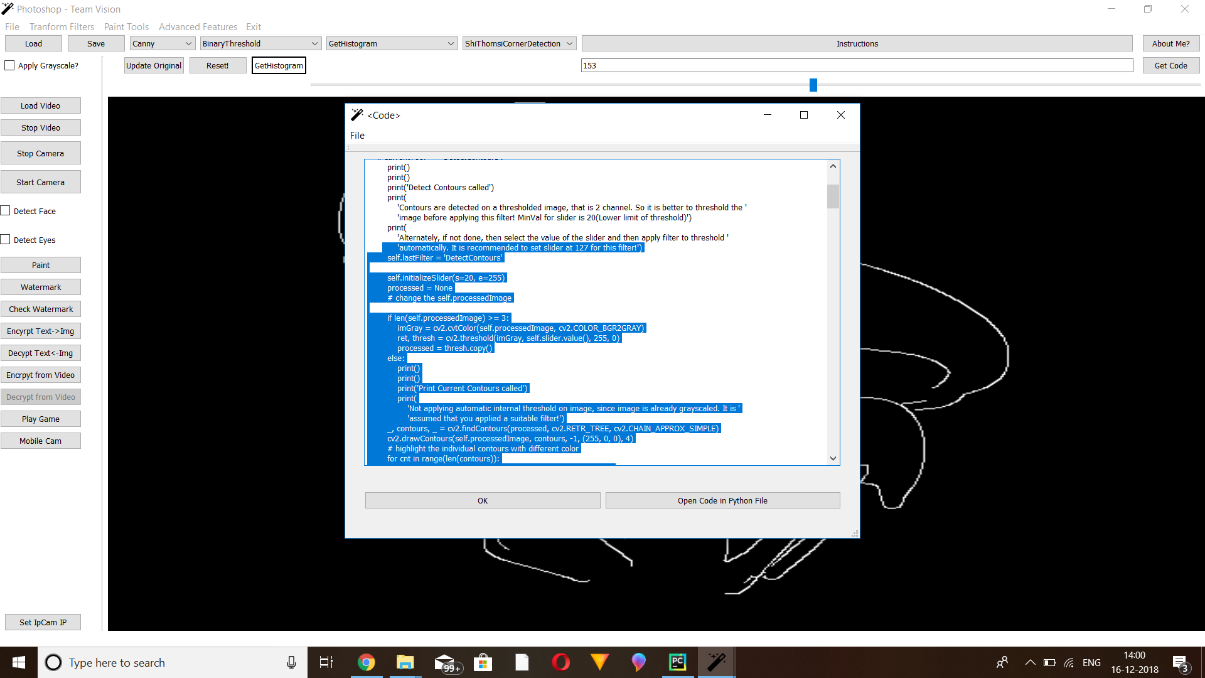Toggle Detect Face checkbox

[6, 211]
